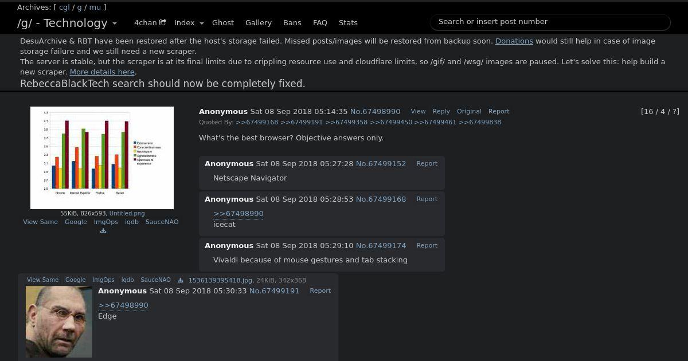Expand the Index dropdown menu
This screenshot has height=361, width=688.
click(x=189, y=23)
